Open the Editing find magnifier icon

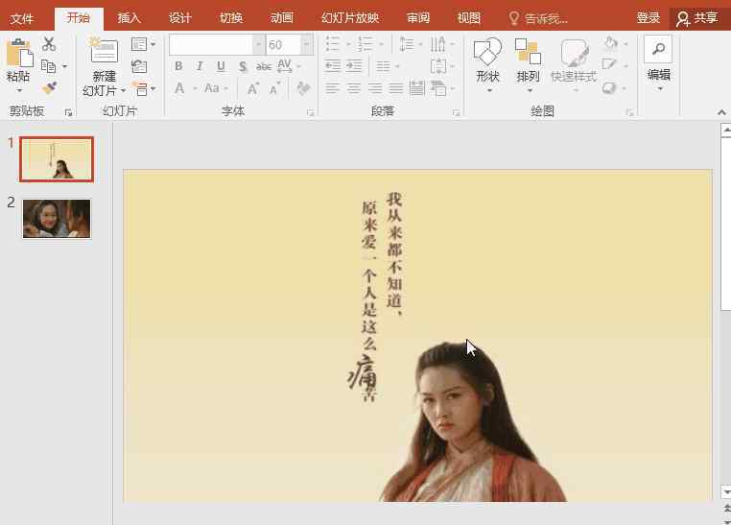point(658,49)
